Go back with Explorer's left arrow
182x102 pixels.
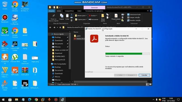click(50, 27)
